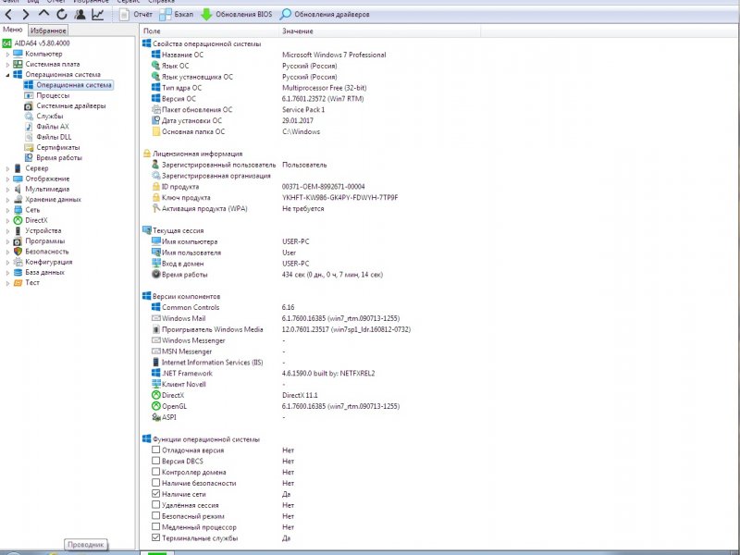This screenshot has width=740, height=555.
Task: Select the Версия ОС row
Action: coord(258,99)
